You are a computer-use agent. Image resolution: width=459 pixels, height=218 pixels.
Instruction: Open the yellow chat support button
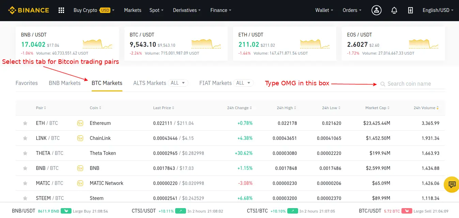point(452,185)
